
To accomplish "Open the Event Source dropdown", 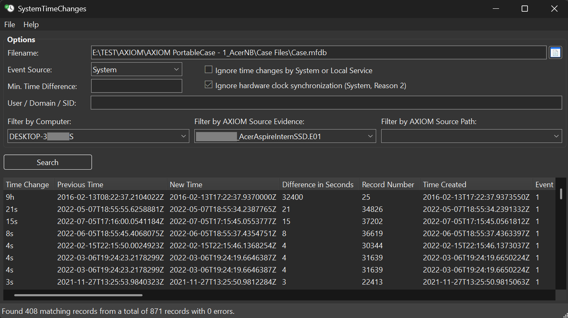I will [x=137, y=70].
